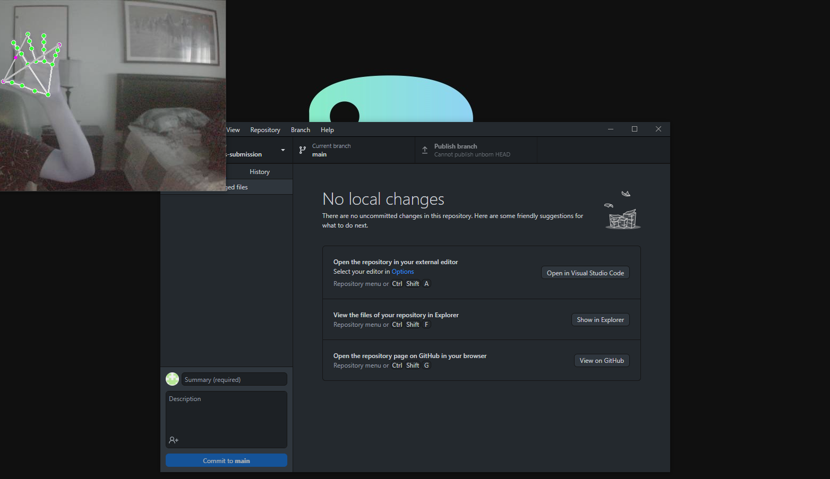Click the branch icon beside Current branch

click(x=303, y=150)
